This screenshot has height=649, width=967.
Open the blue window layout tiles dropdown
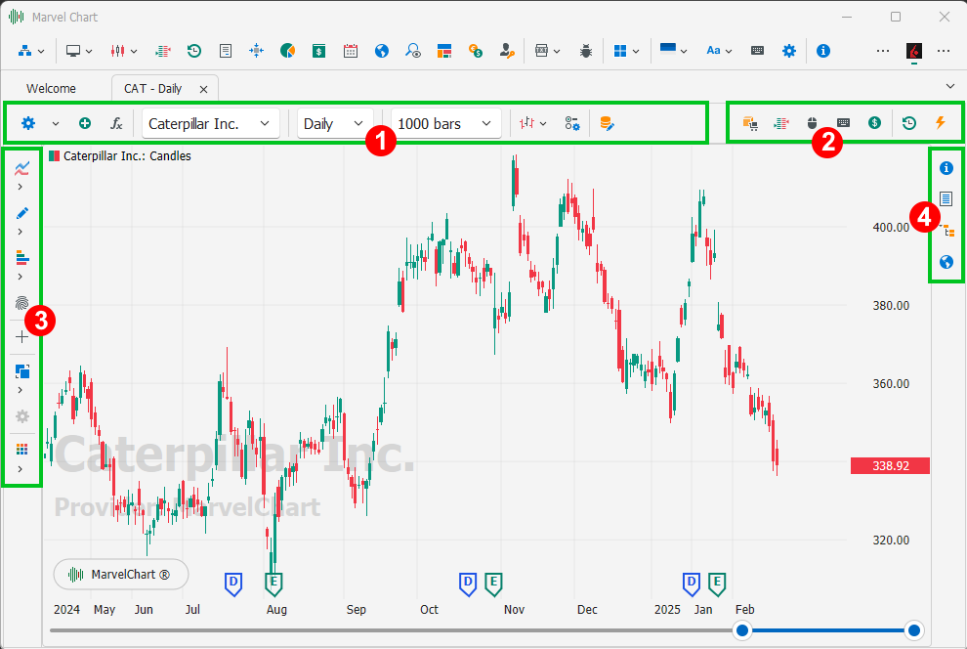click(x=626, y=51)
